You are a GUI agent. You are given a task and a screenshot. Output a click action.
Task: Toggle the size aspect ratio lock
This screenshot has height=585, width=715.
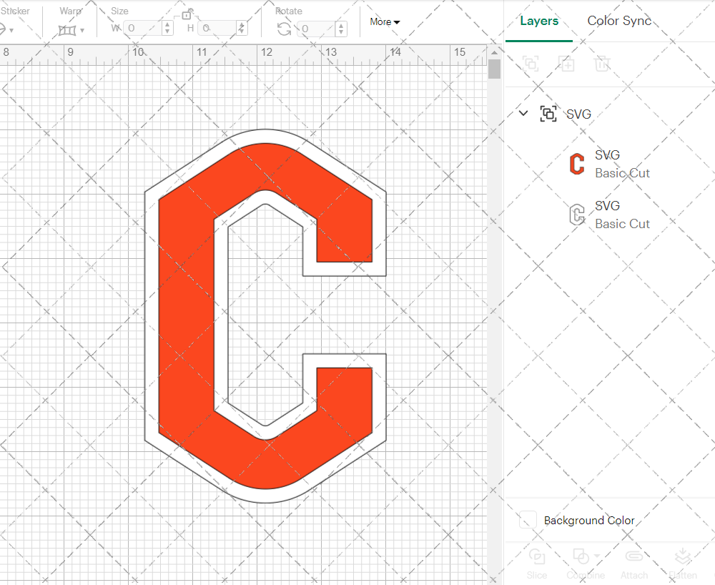187,14
